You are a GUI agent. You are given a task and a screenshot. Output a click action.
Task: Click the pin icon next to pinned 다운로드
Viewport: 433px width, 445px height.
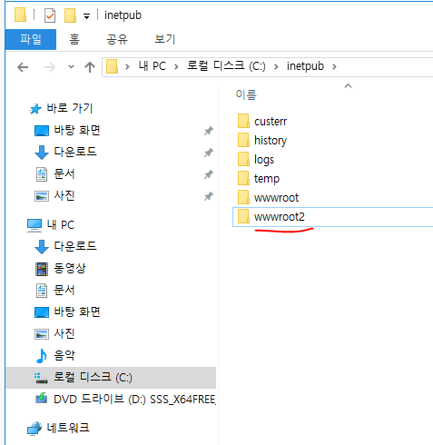[209, 153]
